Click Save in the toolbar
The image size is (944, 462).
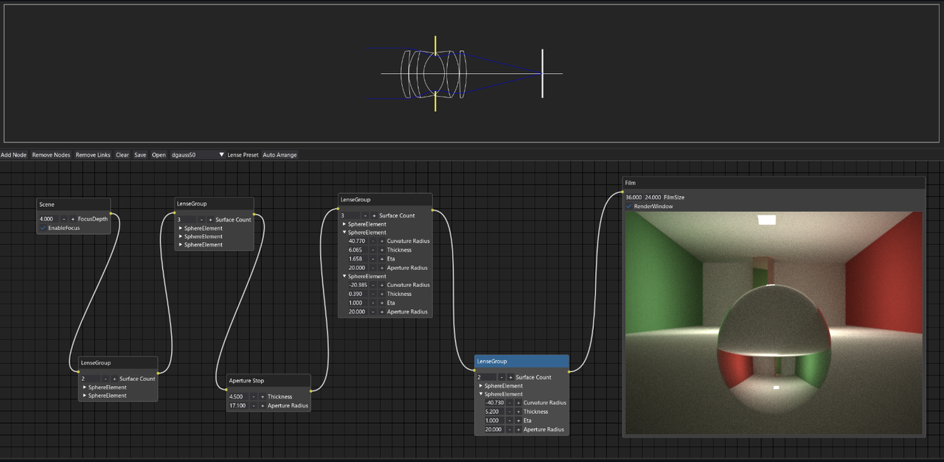pyautogui.click(x=140, y=155)
